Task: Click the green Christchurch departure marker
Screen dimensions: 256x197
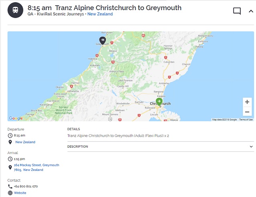Action: (x=159, y=101)
